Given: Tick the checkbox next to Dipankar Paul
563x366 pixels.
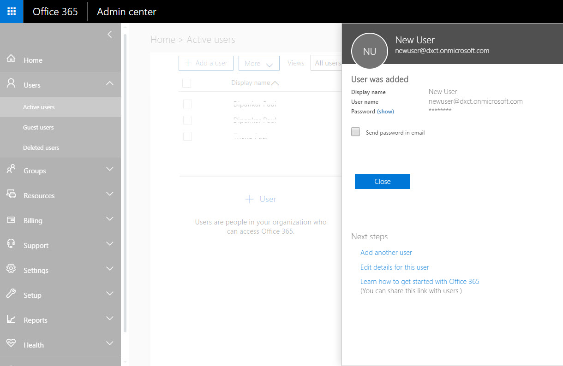Looking at the screenshot, I should pyautogui.click(x=187, y=104).
